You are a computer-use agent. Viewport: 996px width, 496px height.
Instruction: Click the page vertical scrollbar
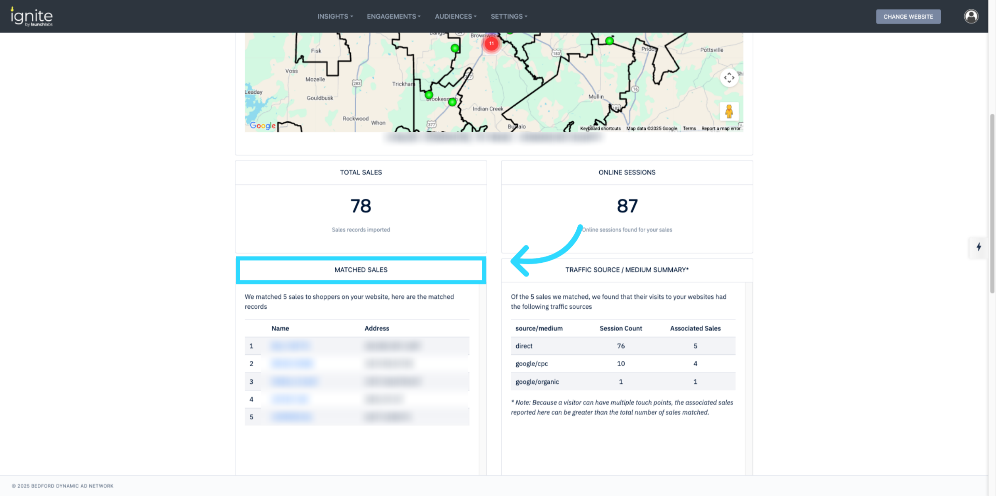[992, 203]
